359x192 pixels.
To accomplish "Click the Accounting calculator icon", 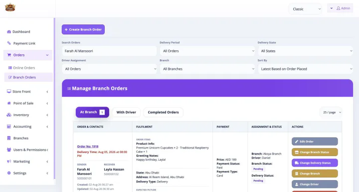I will (9, 127).
